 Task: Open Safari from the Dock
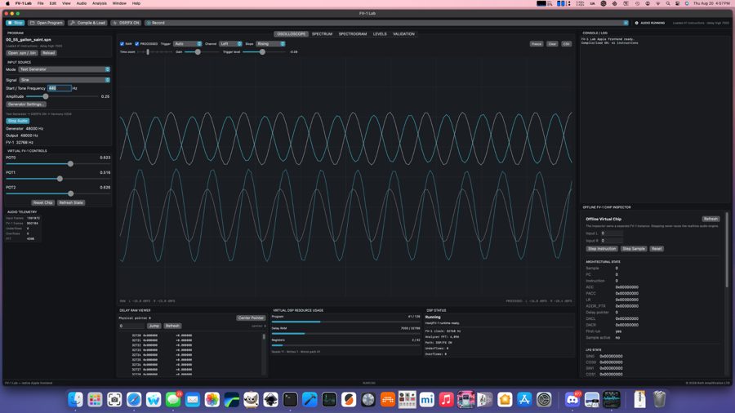134,399
